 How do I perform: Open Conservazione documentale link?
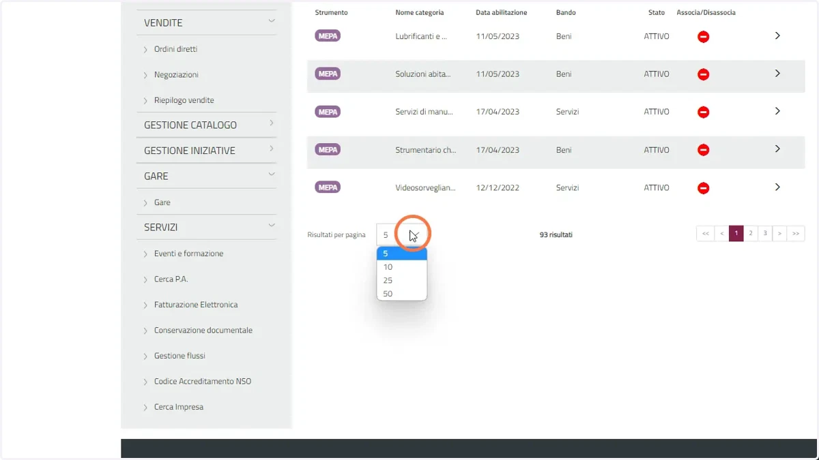[203, 331]
